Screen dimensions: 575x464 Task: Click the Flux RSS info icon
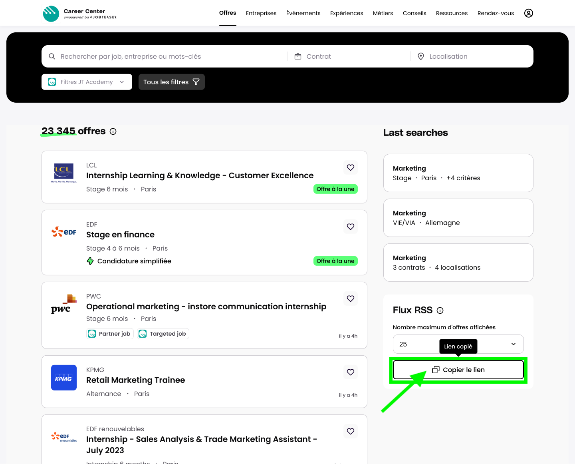[x=440, y=311]
